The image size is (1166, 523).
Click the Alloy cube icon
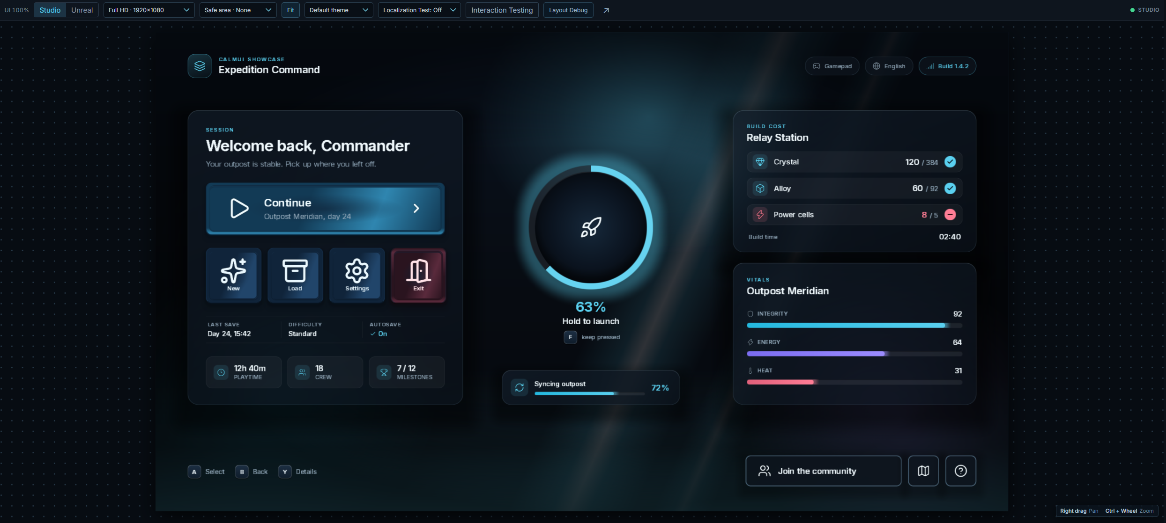[x=760, y=188]
